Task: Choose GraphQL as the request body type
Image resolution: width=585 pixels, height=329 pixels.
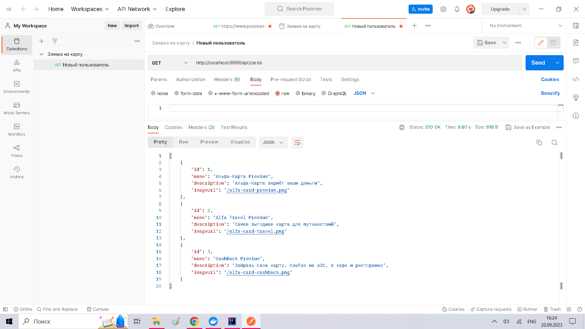Action: (334, 93)
